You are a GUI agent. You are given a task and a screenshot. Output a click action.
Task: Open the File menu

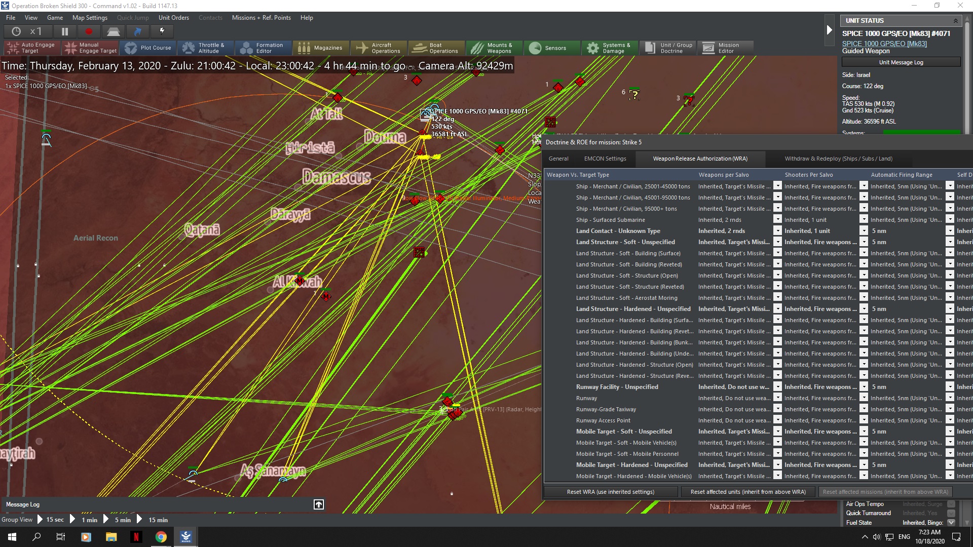(x=11, y=18)
